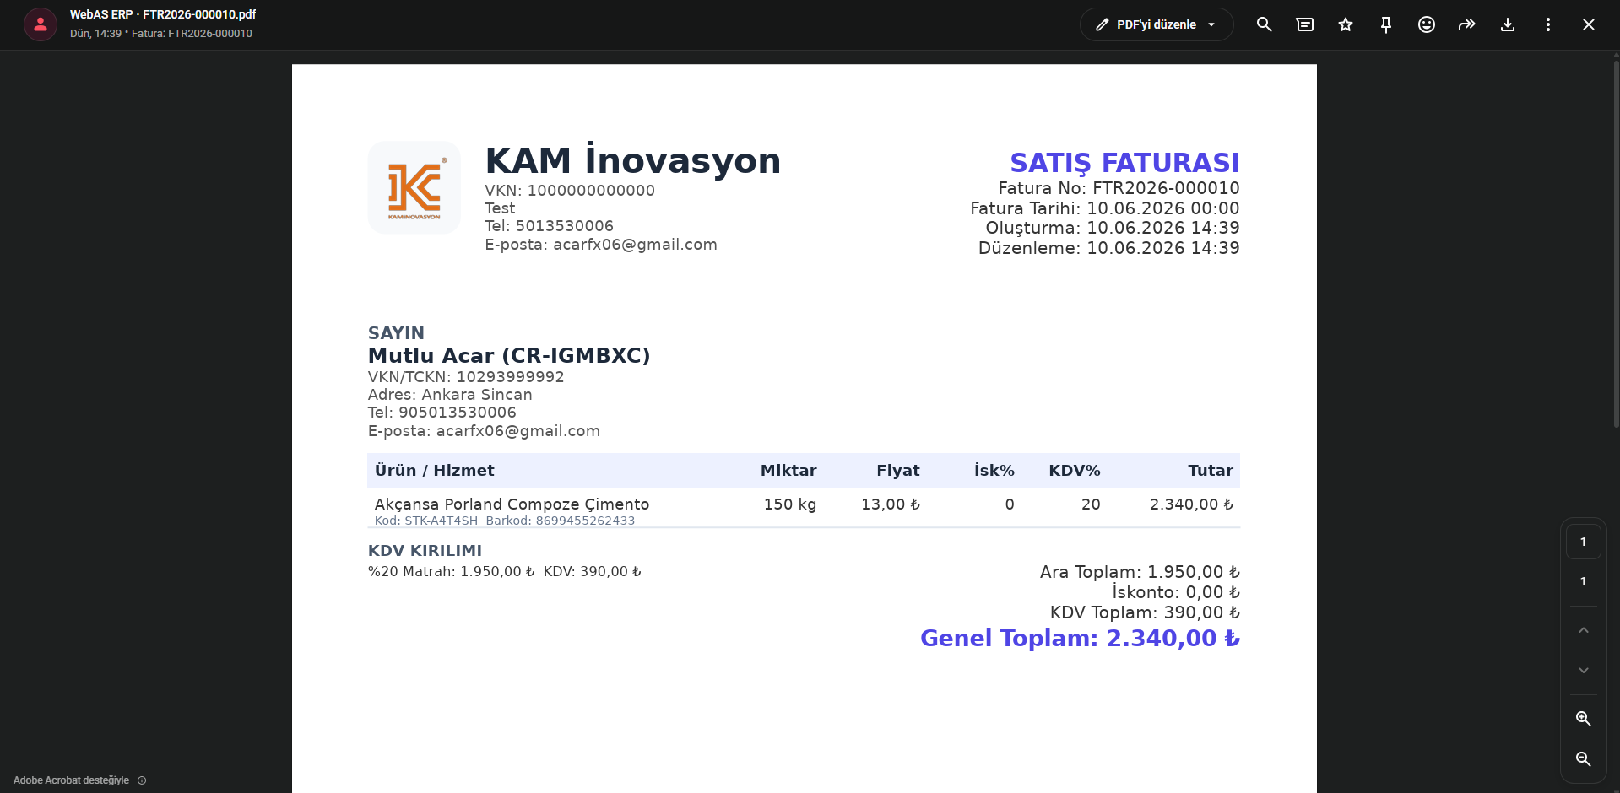Screen dimensions: 1620x793
Task: Open the comments panel icon
Action: 1304,24
